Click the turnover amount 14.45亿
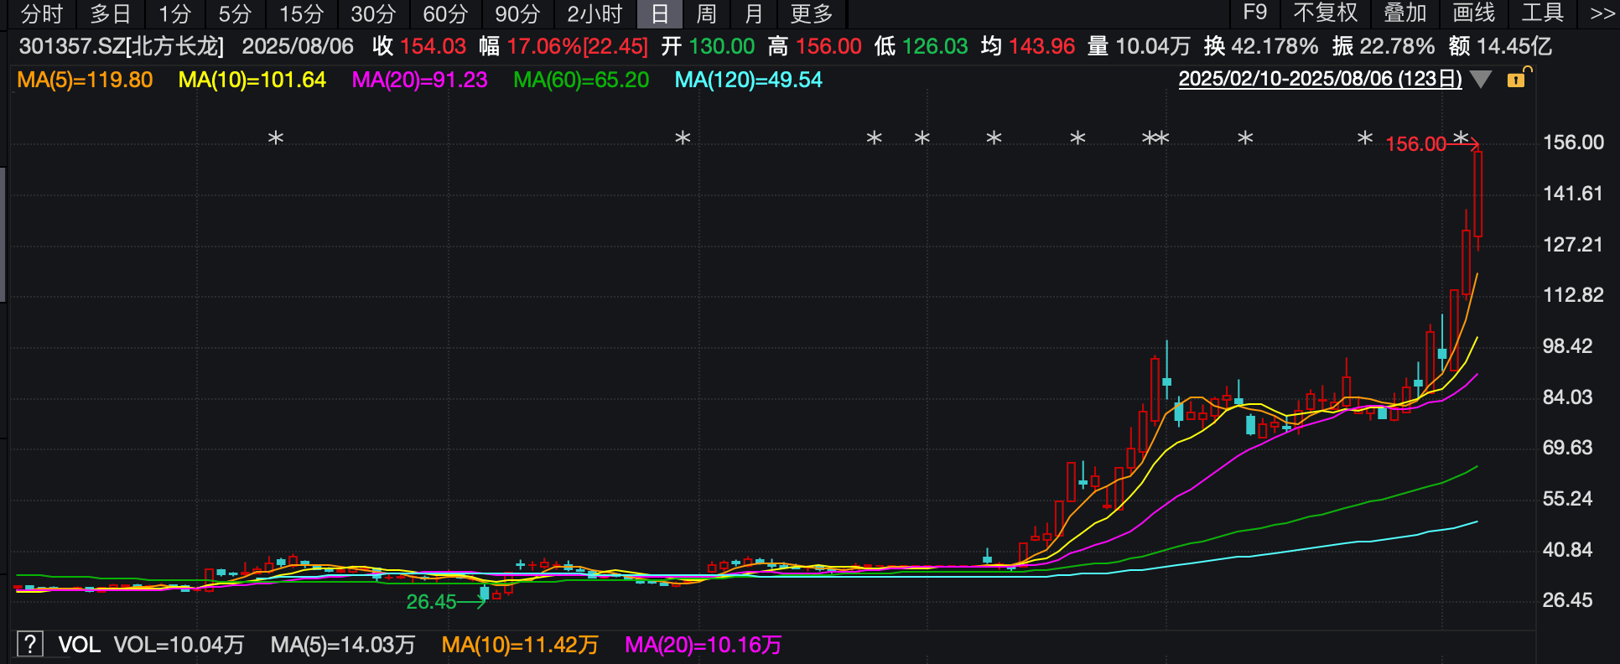 pos(1514,46)
